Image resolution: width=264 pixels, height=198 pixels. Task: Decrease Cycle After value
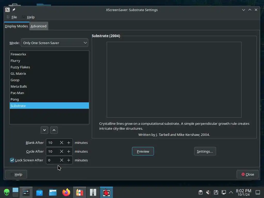[62, 151]
